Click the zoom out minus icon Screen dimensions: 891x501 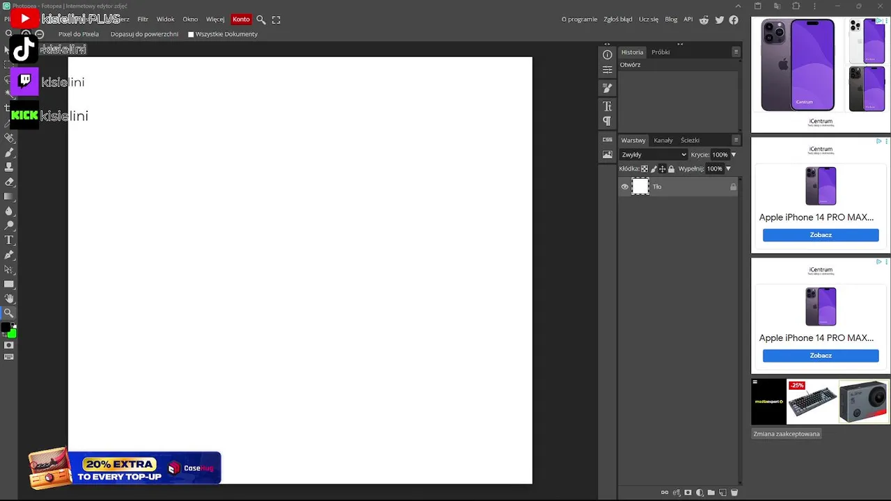40,34
